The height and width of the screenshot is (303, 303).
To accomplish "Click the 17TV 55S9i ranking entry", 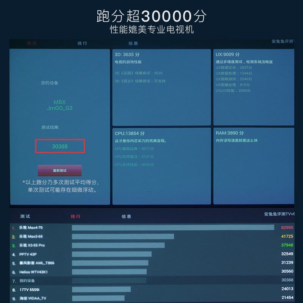I will 30,289.
